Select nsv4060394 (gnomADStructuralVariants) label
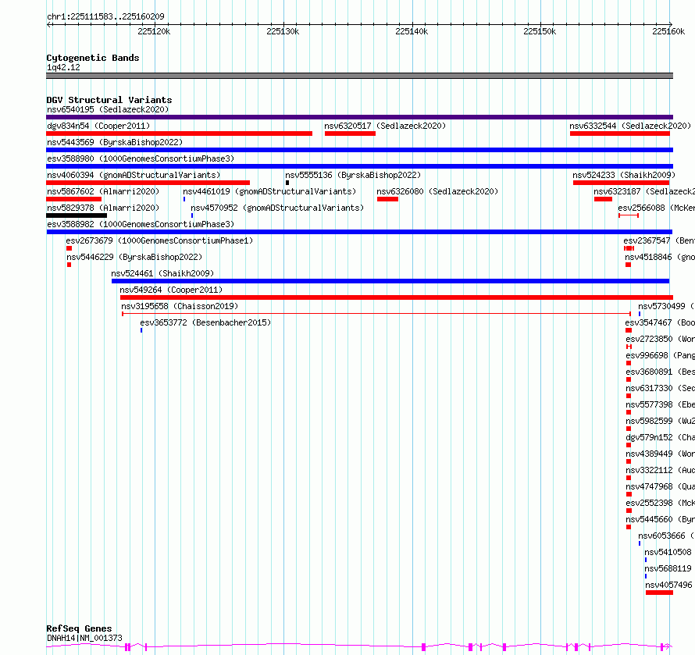 (x=134, y=175)
